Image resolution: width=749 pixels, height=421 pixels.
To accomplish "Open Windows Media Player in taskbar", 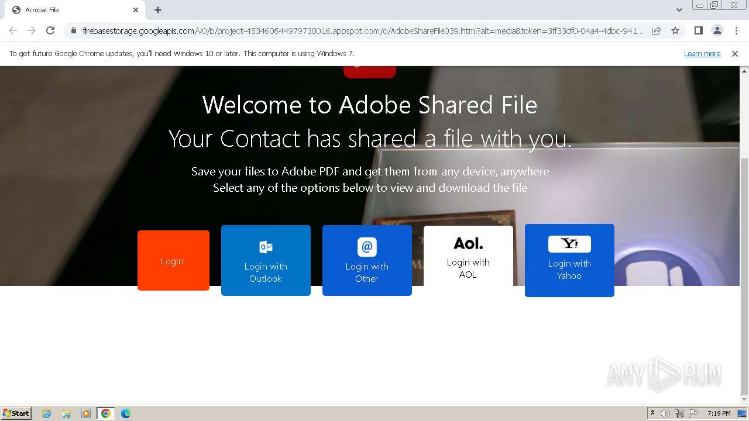I will tap(86, 413).
